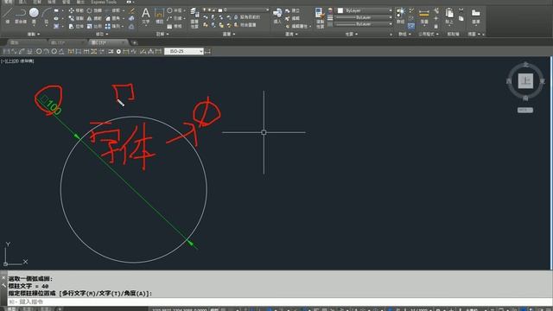
Task: Click the viewport label controls at the drawing's top left
Action: [x=17, y=61]
